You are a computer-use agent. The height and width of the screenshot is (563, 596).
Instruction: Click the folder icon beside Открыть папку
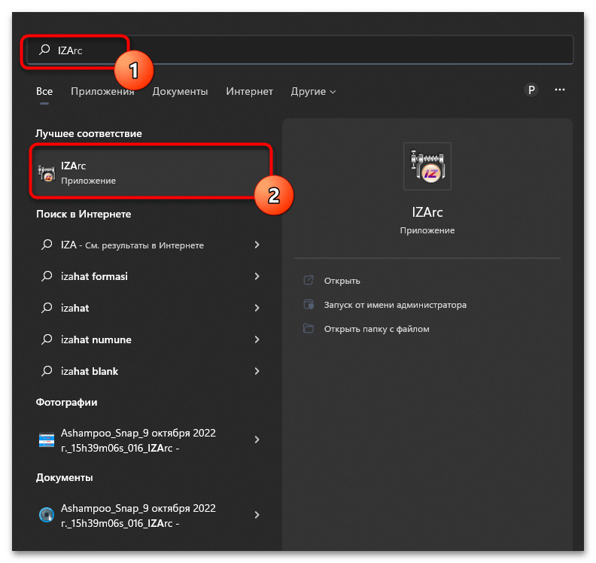pyautogui.click(x=309, y=328)
